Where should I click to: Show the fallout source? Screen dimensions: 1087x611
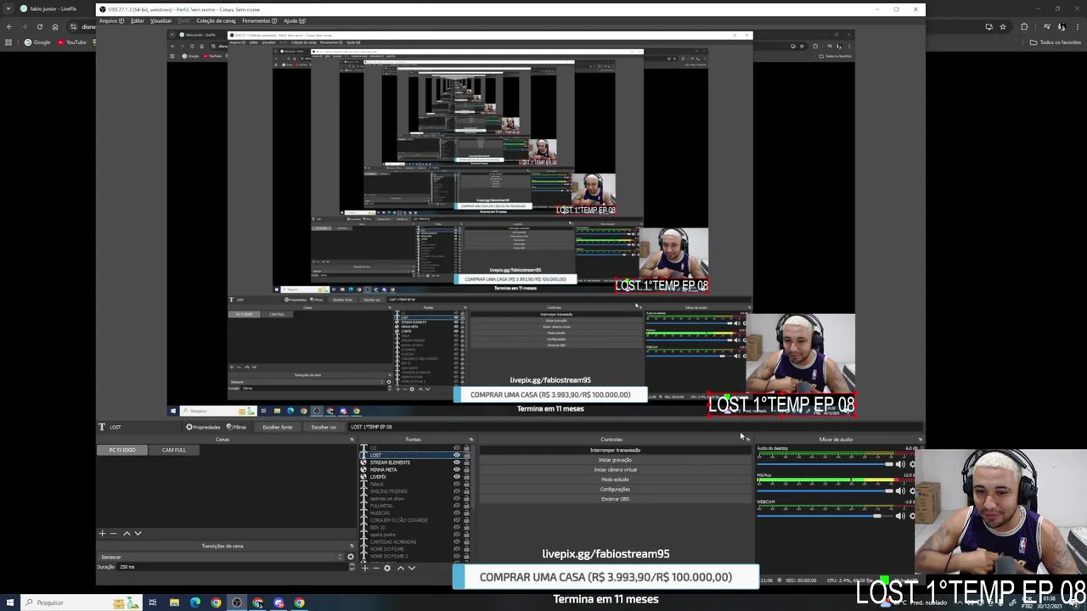(x=457, y=484)
